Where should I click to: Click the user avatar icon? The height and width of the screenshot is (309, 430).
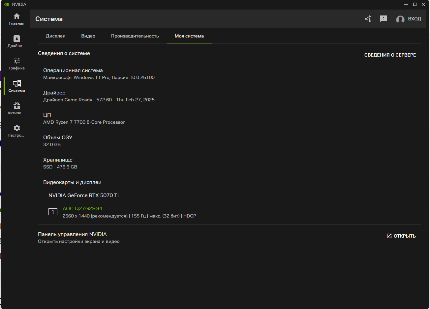pyautogui.click(x=400, y=19)
